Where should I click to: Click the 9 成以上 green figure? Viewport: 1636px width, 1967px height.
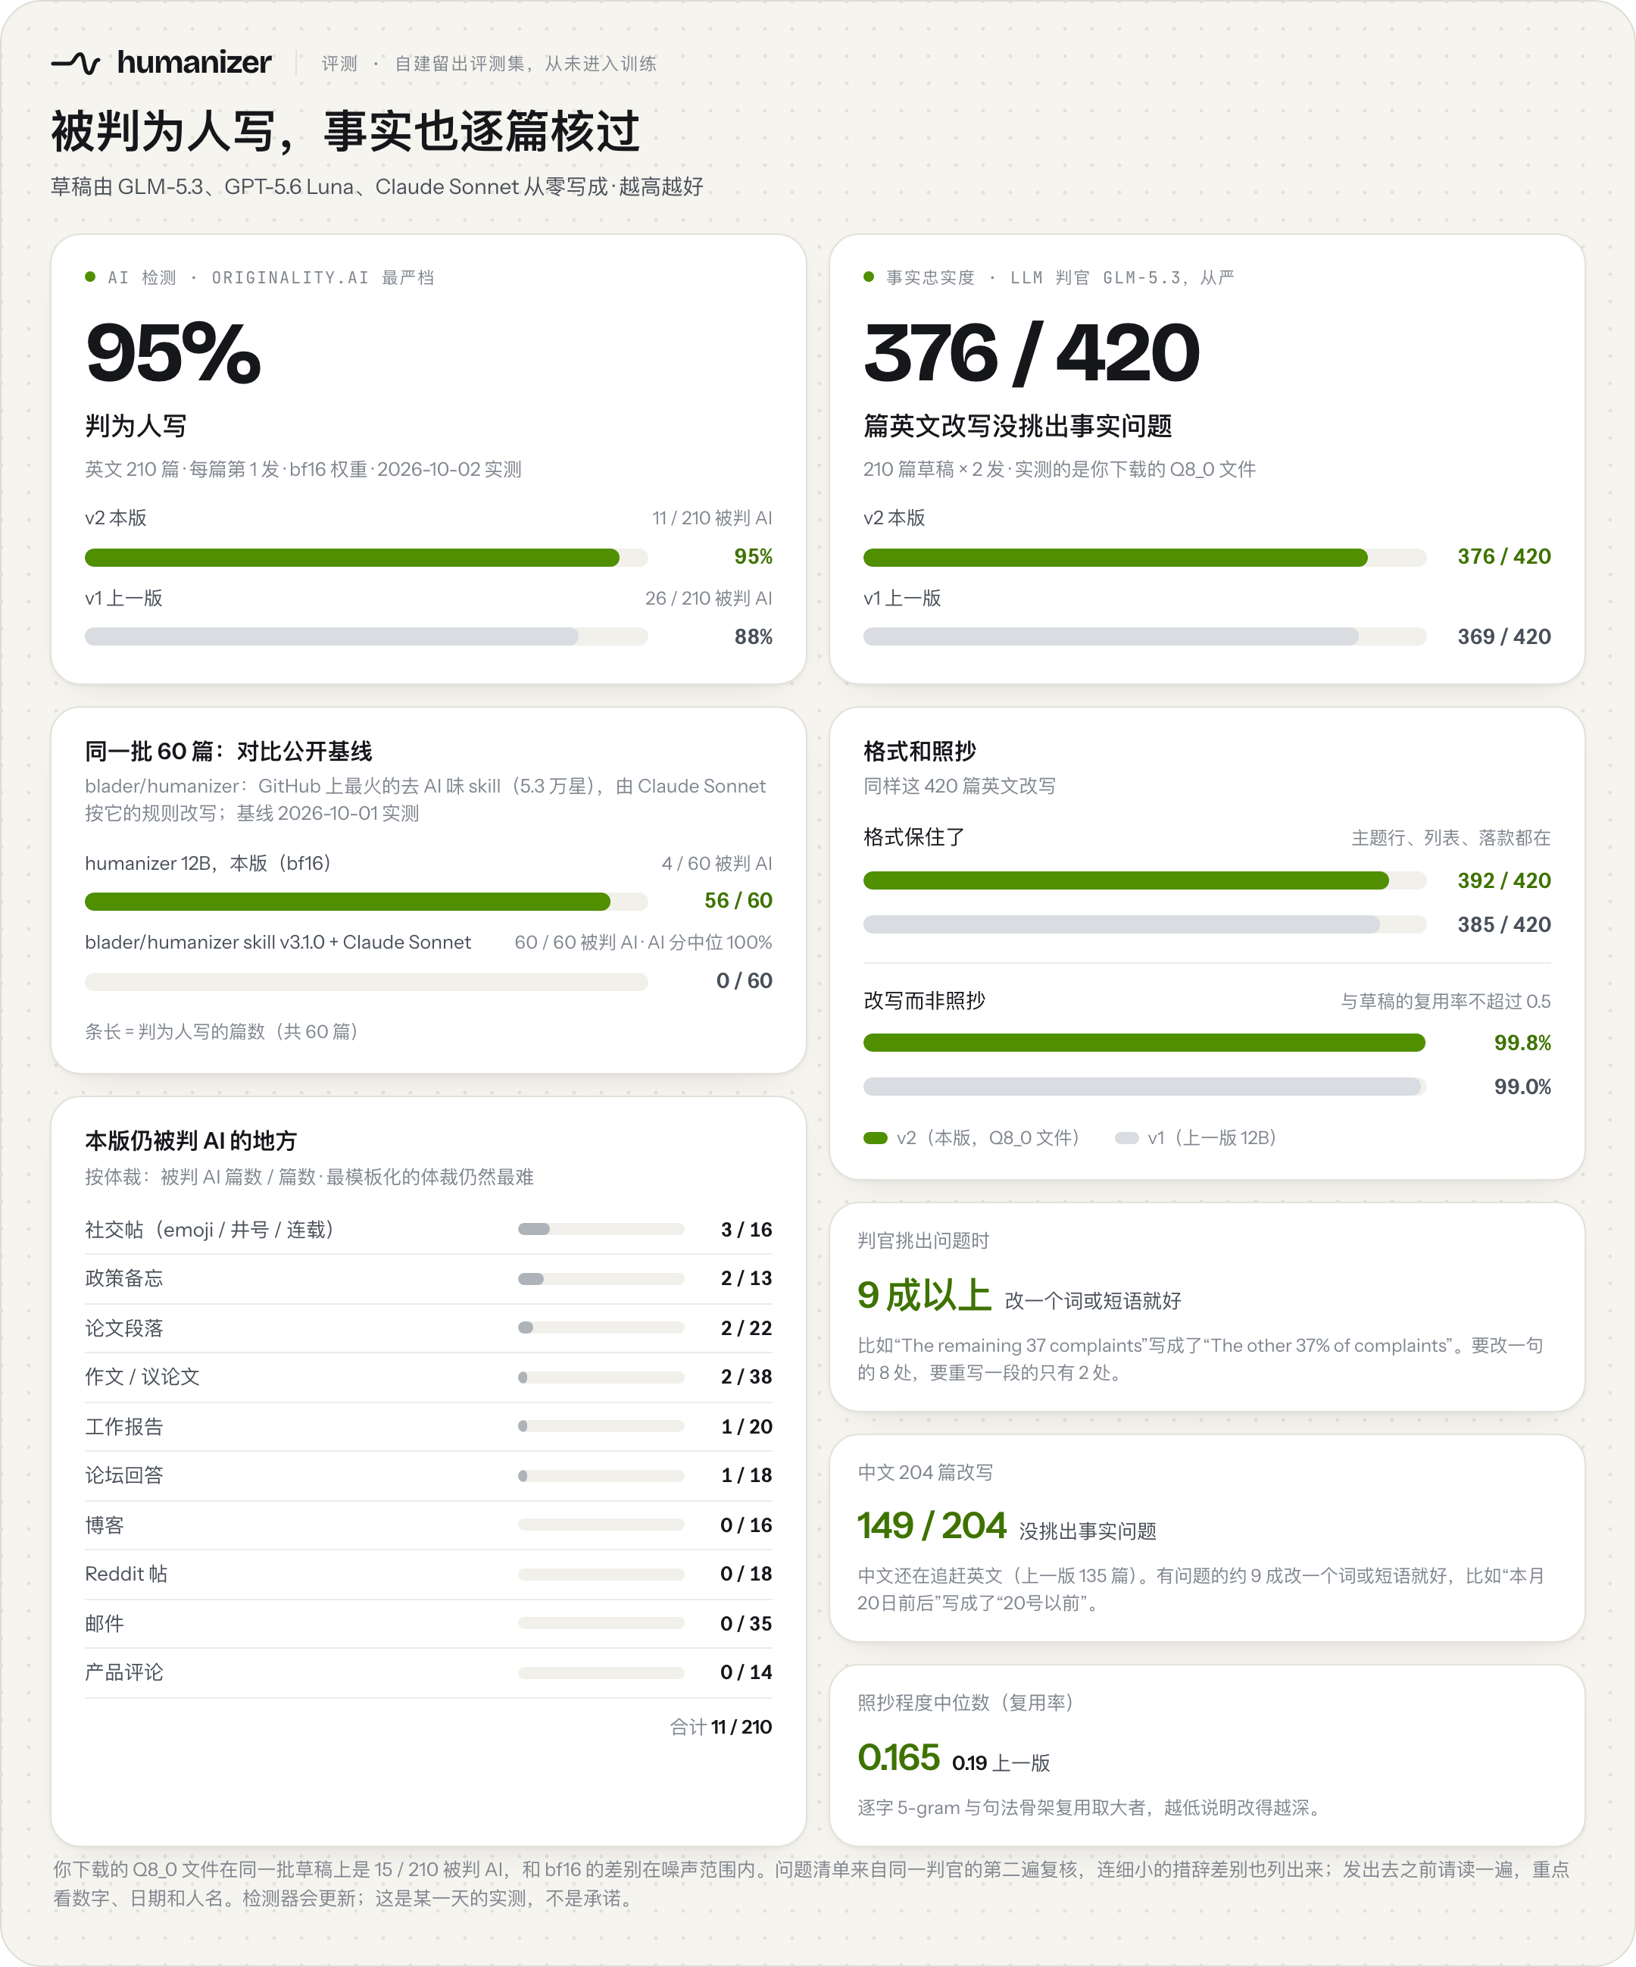(924, 1296)
